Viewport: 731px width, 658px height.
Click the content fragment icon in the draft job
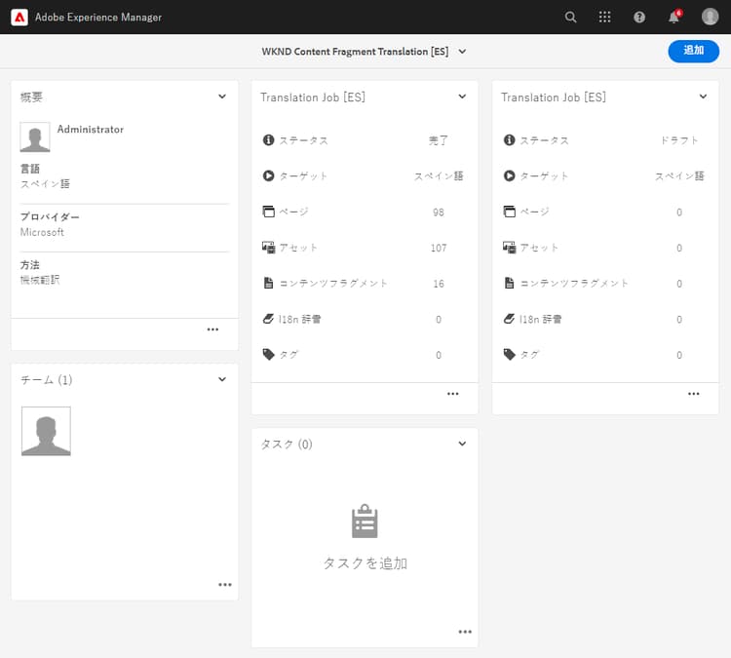click(x=509, y=283)
